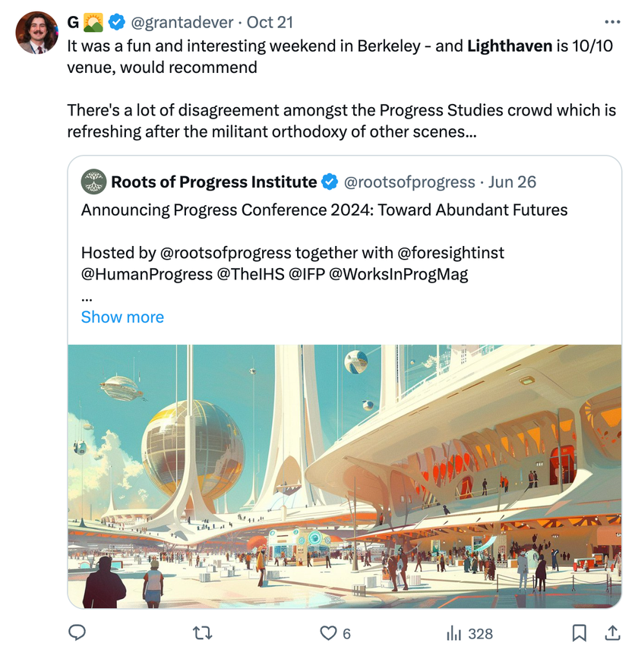This screenshot has height=656, width=638.
Task: Click the Roots of Progress Institute name
Action: (214, 182)
